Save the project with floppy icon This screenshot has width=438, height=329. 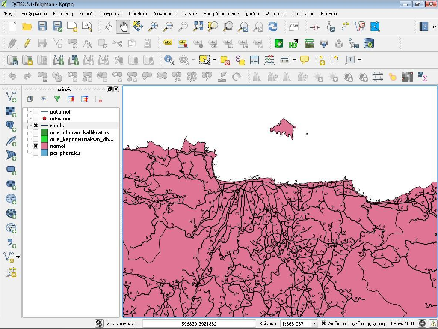42,27
